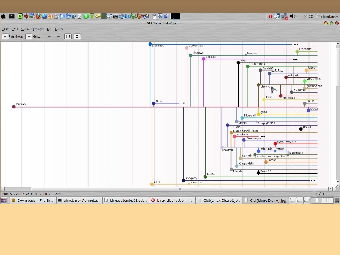Click the speaker volume icon
The width and height of the screenshot is (340, 255).
(293, 16)
